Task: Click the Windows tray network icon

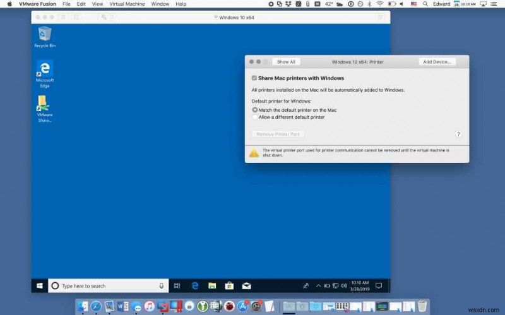Action: coord(335,286)
